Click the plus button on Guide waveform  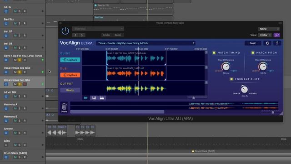[x=206, y=52]
